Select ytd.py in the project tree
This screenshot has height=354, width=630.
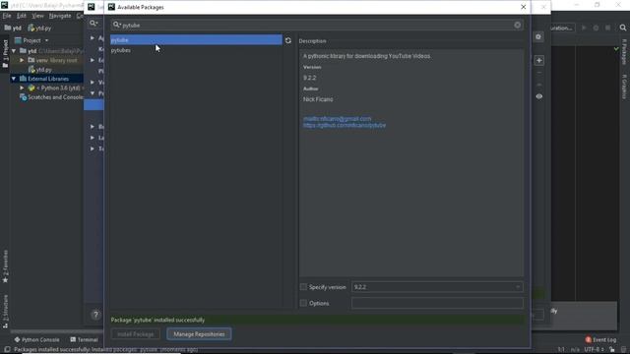40,70
